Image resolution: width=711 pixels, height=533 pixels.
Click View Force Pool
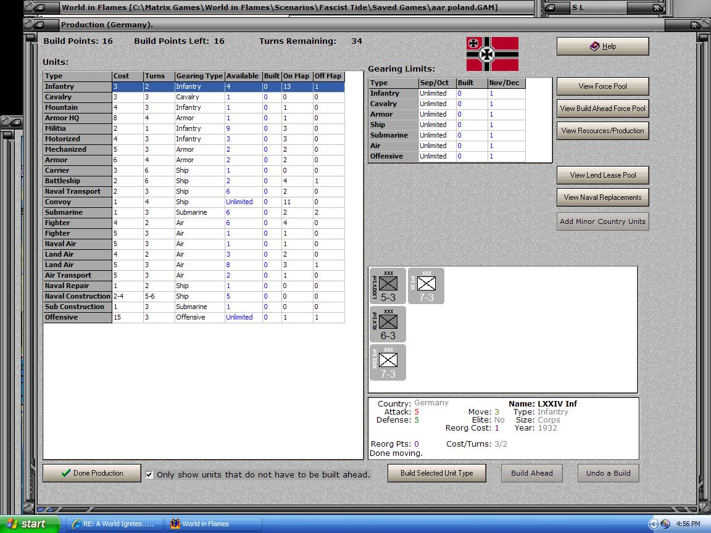tap(602, 86)
